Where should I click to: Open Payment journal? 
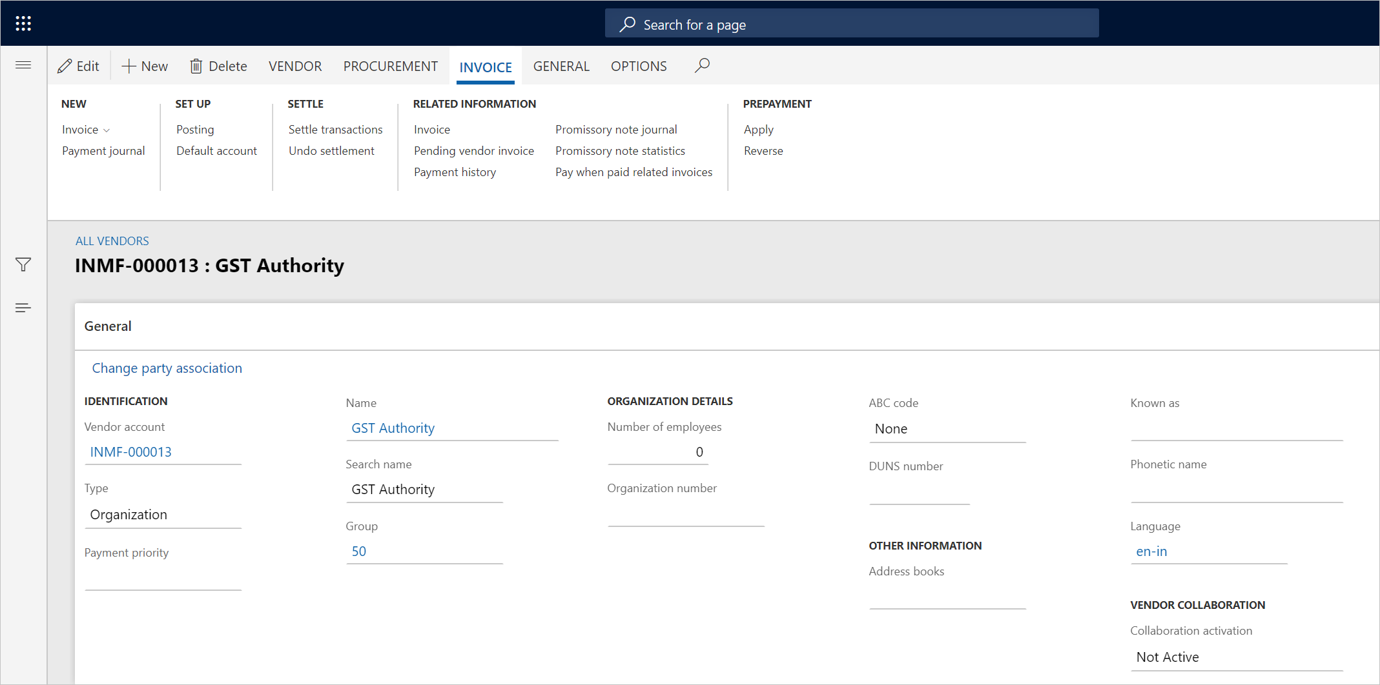pyautogui.click(x=103, y=151)
